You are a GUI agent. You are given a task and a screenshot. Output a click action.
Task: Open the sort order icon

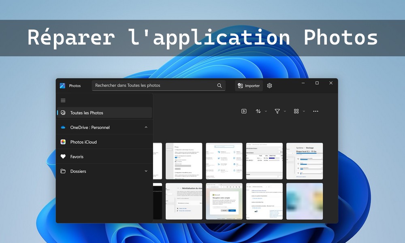[x=258, y=111]
